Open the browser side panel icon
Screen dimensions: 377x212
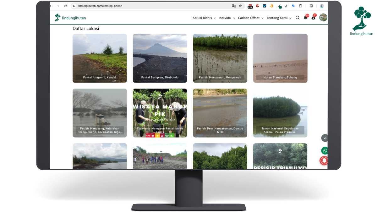tap(311, 6)
